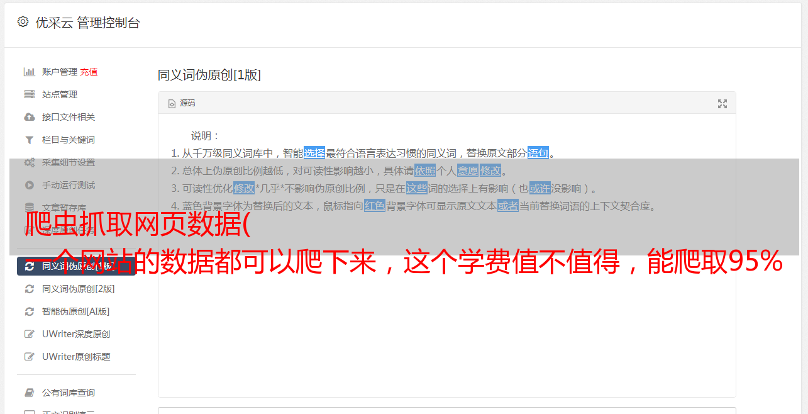This screenshot has height=414, width=808.
Task: Toggle 源码 source view
Action: (182, 103)
